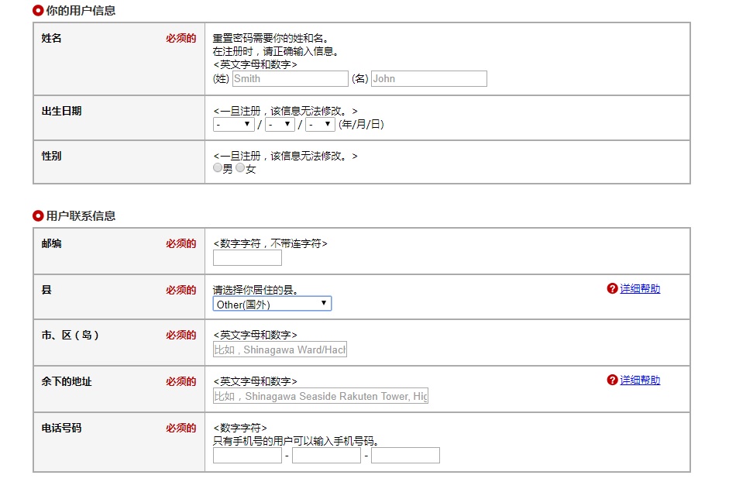
Task: Click the help icon in the 县 row
Action: coord(612,289)
